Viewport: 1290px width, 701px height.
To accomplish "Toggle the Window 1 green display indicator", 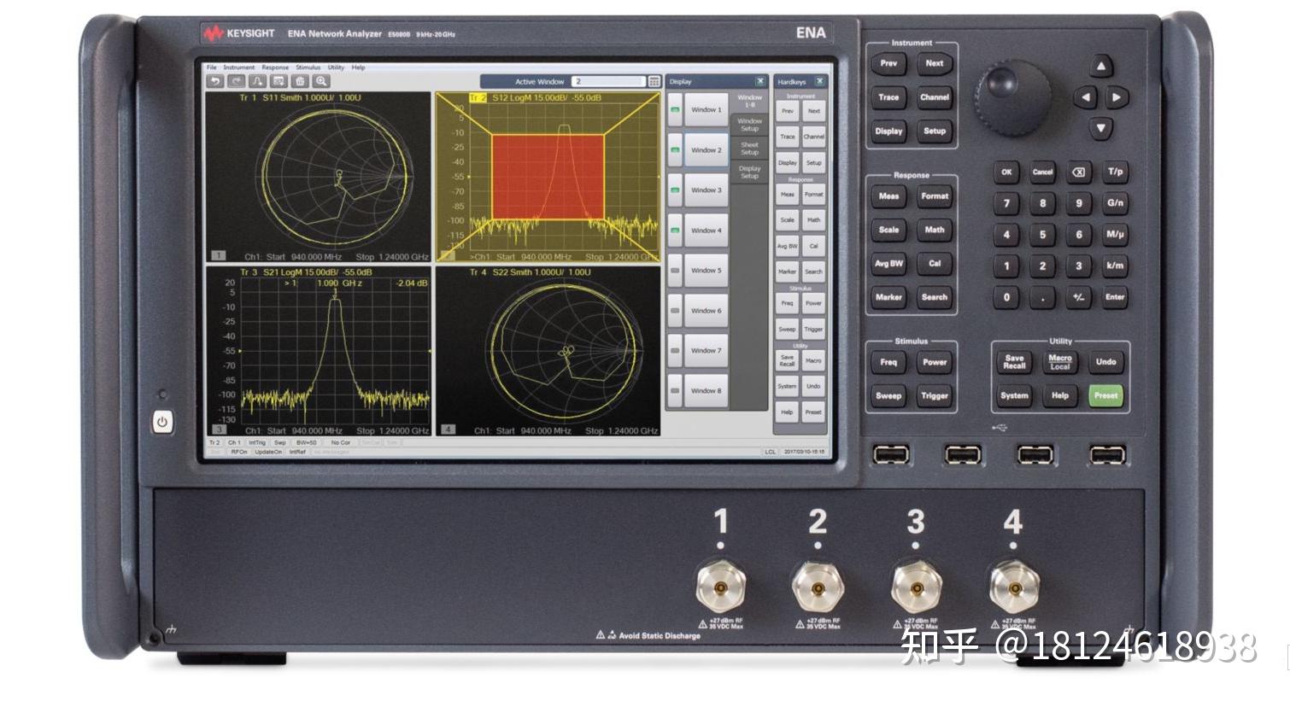I will tap(676, 109).
